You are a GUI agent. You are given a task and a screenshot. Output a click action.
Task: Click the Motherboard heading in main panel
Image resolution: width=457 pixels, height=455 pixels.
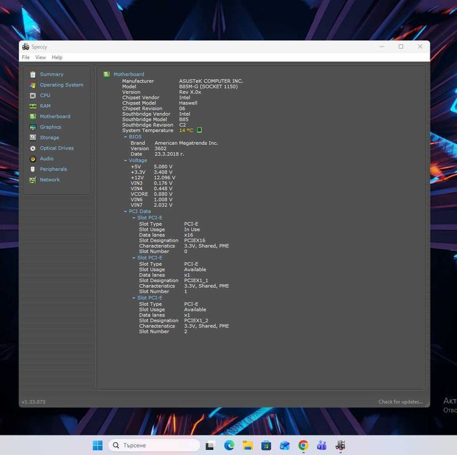click(x=129, y=74)
